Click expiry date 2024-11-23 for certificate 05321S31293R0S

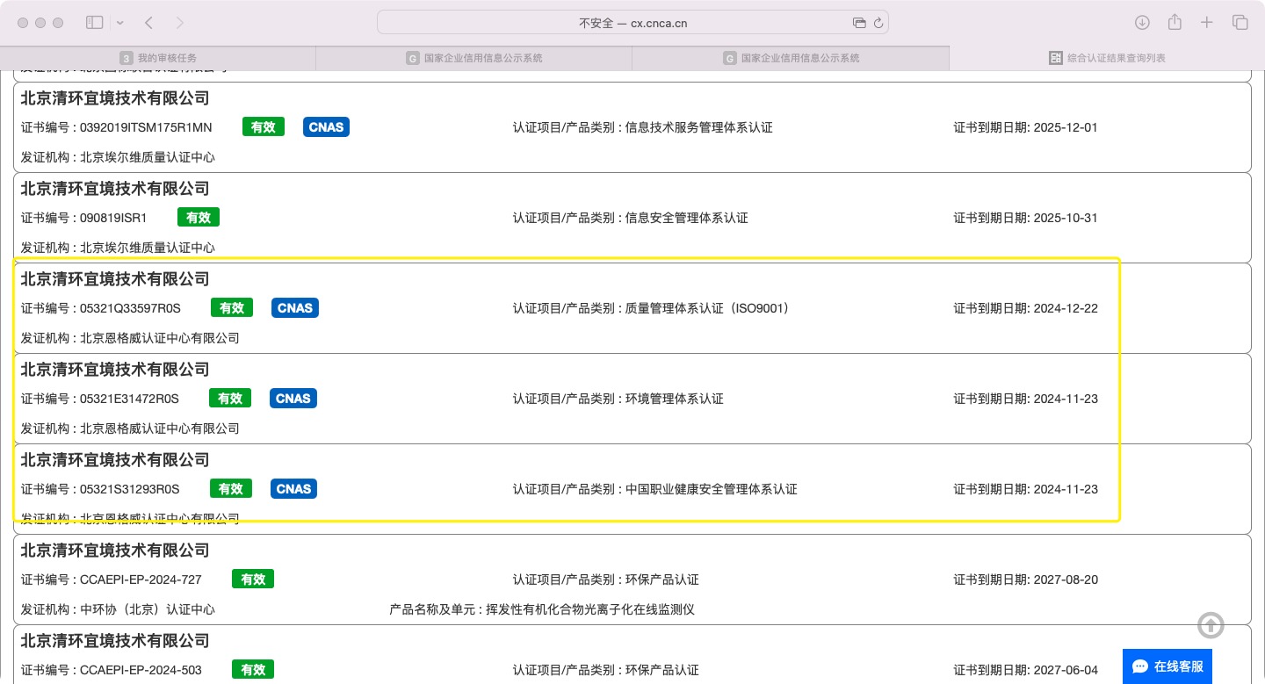point(1066,489)
